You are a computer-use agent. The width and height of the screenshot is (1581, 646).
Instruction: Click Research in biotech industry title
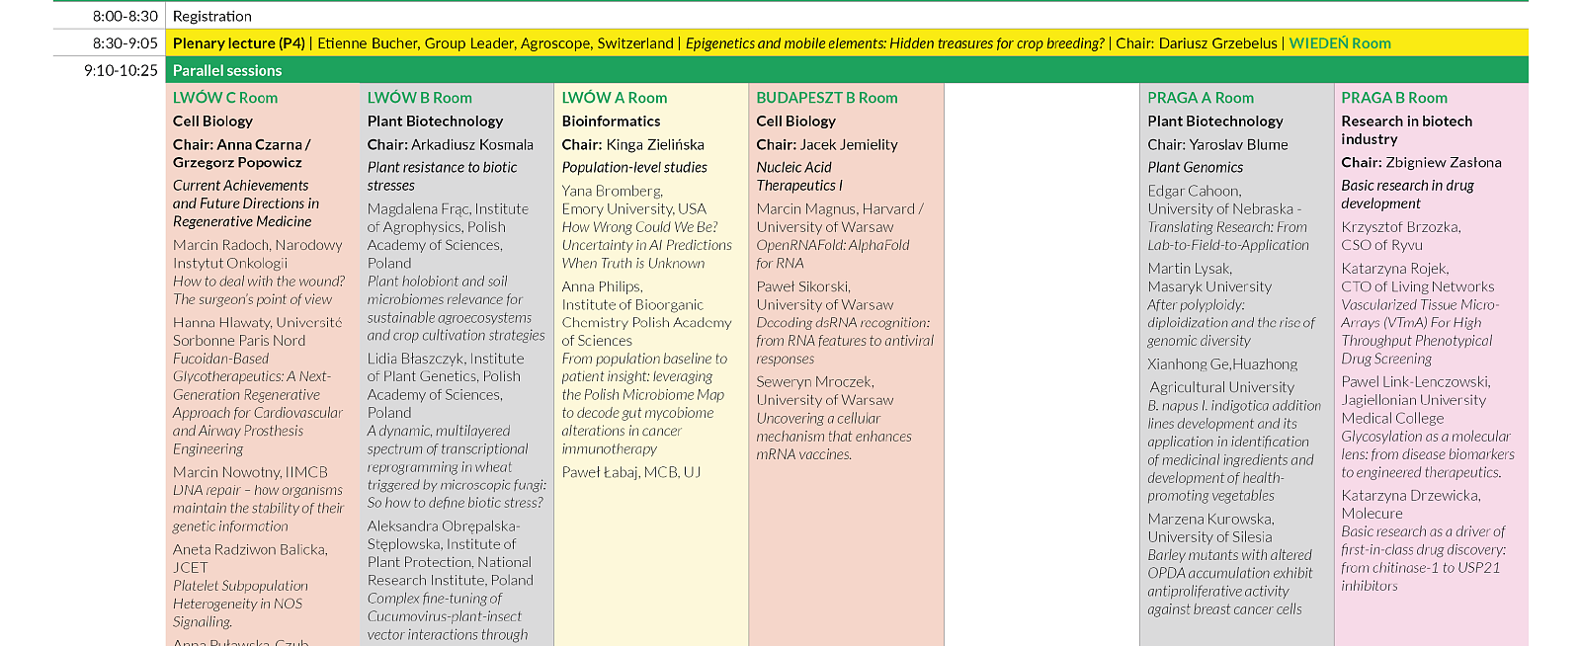pyautogui.click(x=1407, y=130)
